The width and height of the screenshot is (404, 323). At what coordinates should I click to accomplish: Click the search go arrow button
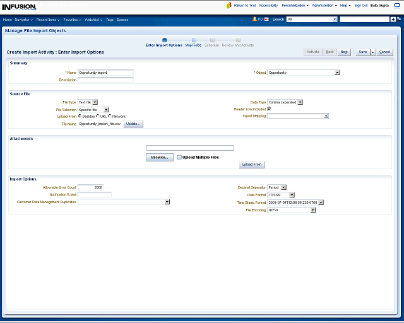[x=393, y=20]
